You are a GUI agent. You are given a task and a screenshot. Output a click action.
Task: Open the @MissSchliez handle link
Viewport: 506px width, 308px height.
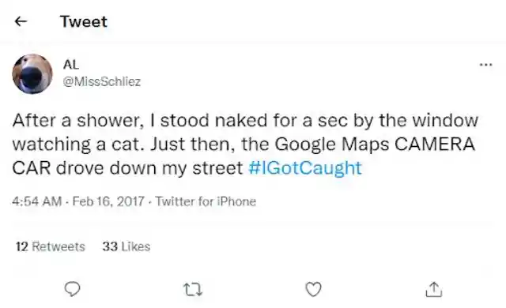pos(102,81)
